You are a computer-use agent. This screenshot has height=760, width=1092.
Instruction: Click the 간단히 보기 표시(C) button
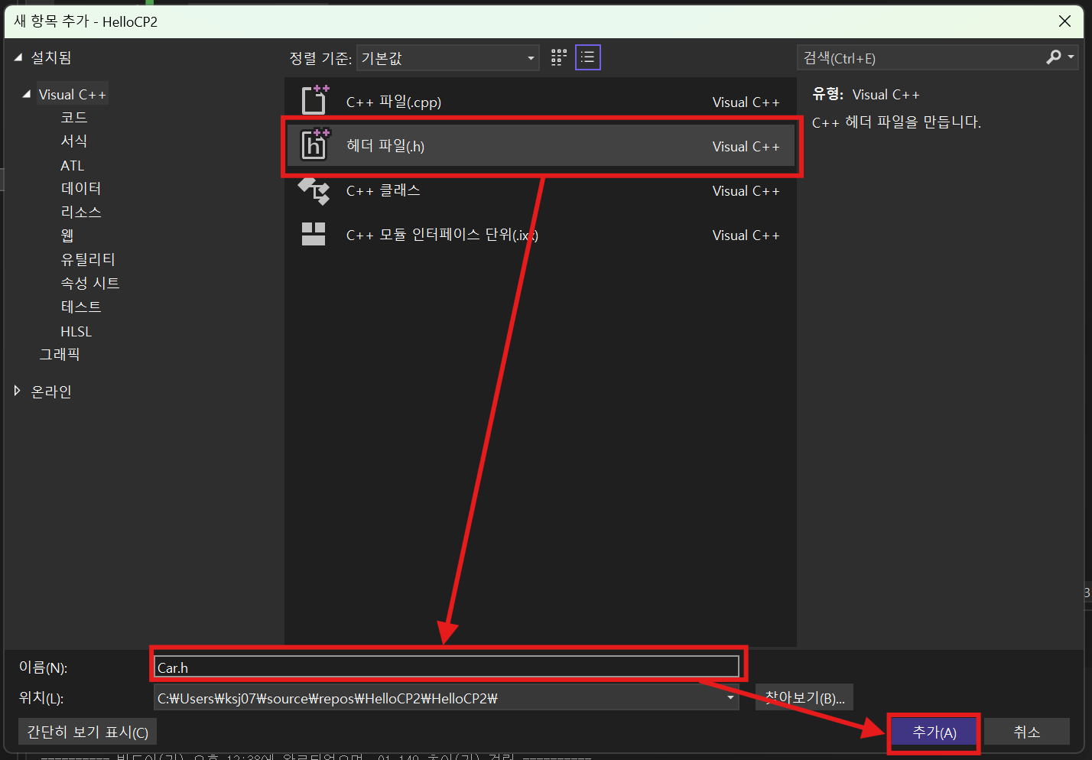tap(87, 732)
